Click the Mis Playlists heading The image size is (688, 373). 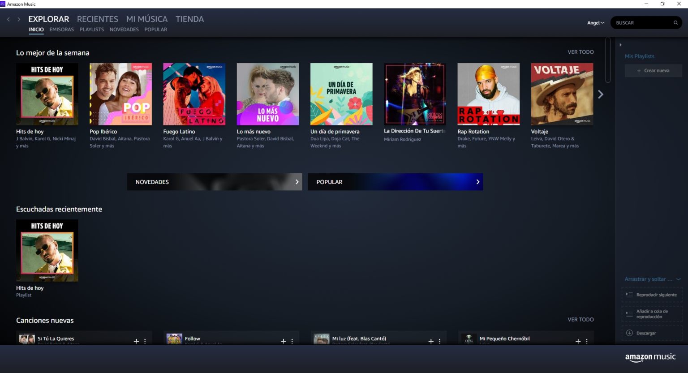pos(640,56)
